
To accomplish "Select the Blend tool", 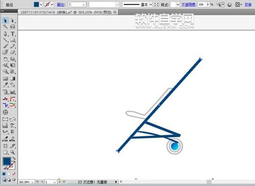I will pos(12,84).
